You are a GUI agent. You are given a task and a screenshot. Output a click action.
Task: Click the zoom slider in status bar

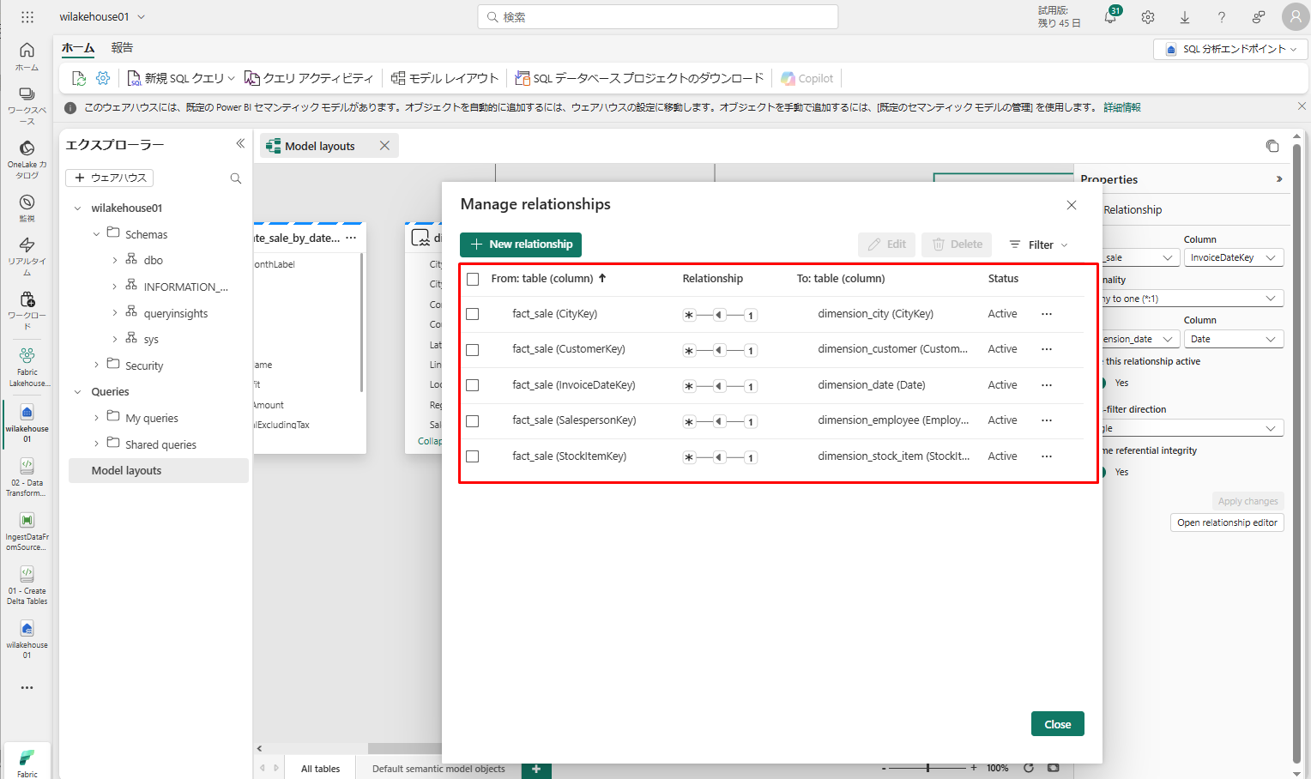tap(928, 768)
